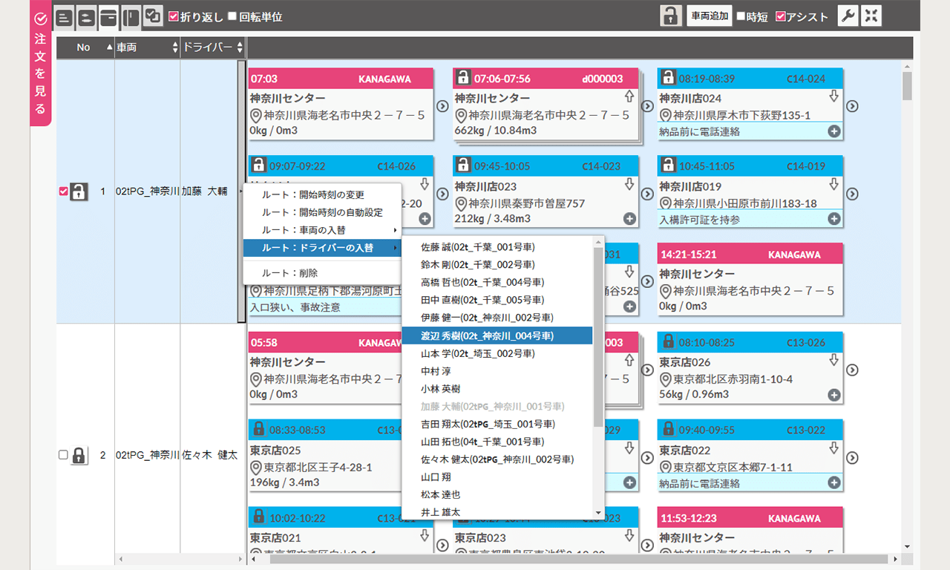Sort by the 車両 column header
This screenshot has width=950, height=570.
tap(148, 47)
